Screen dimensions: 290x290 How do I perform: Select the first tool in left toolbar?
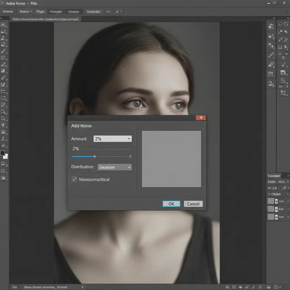[x=3, y=25]
